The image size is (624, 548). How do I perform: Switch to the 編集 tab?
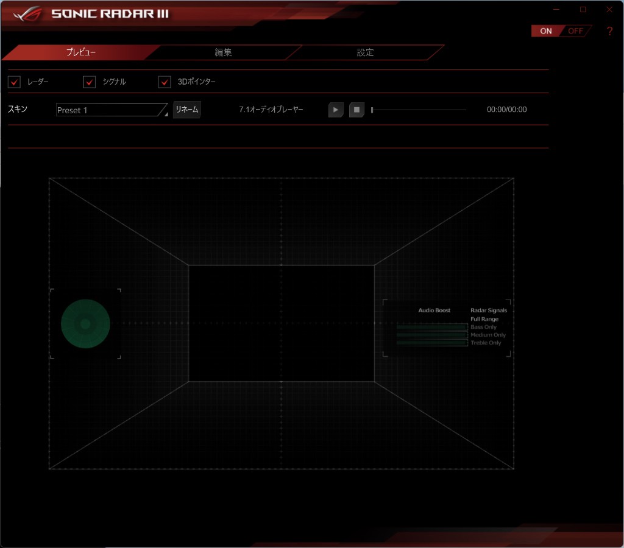click(223, 52)
